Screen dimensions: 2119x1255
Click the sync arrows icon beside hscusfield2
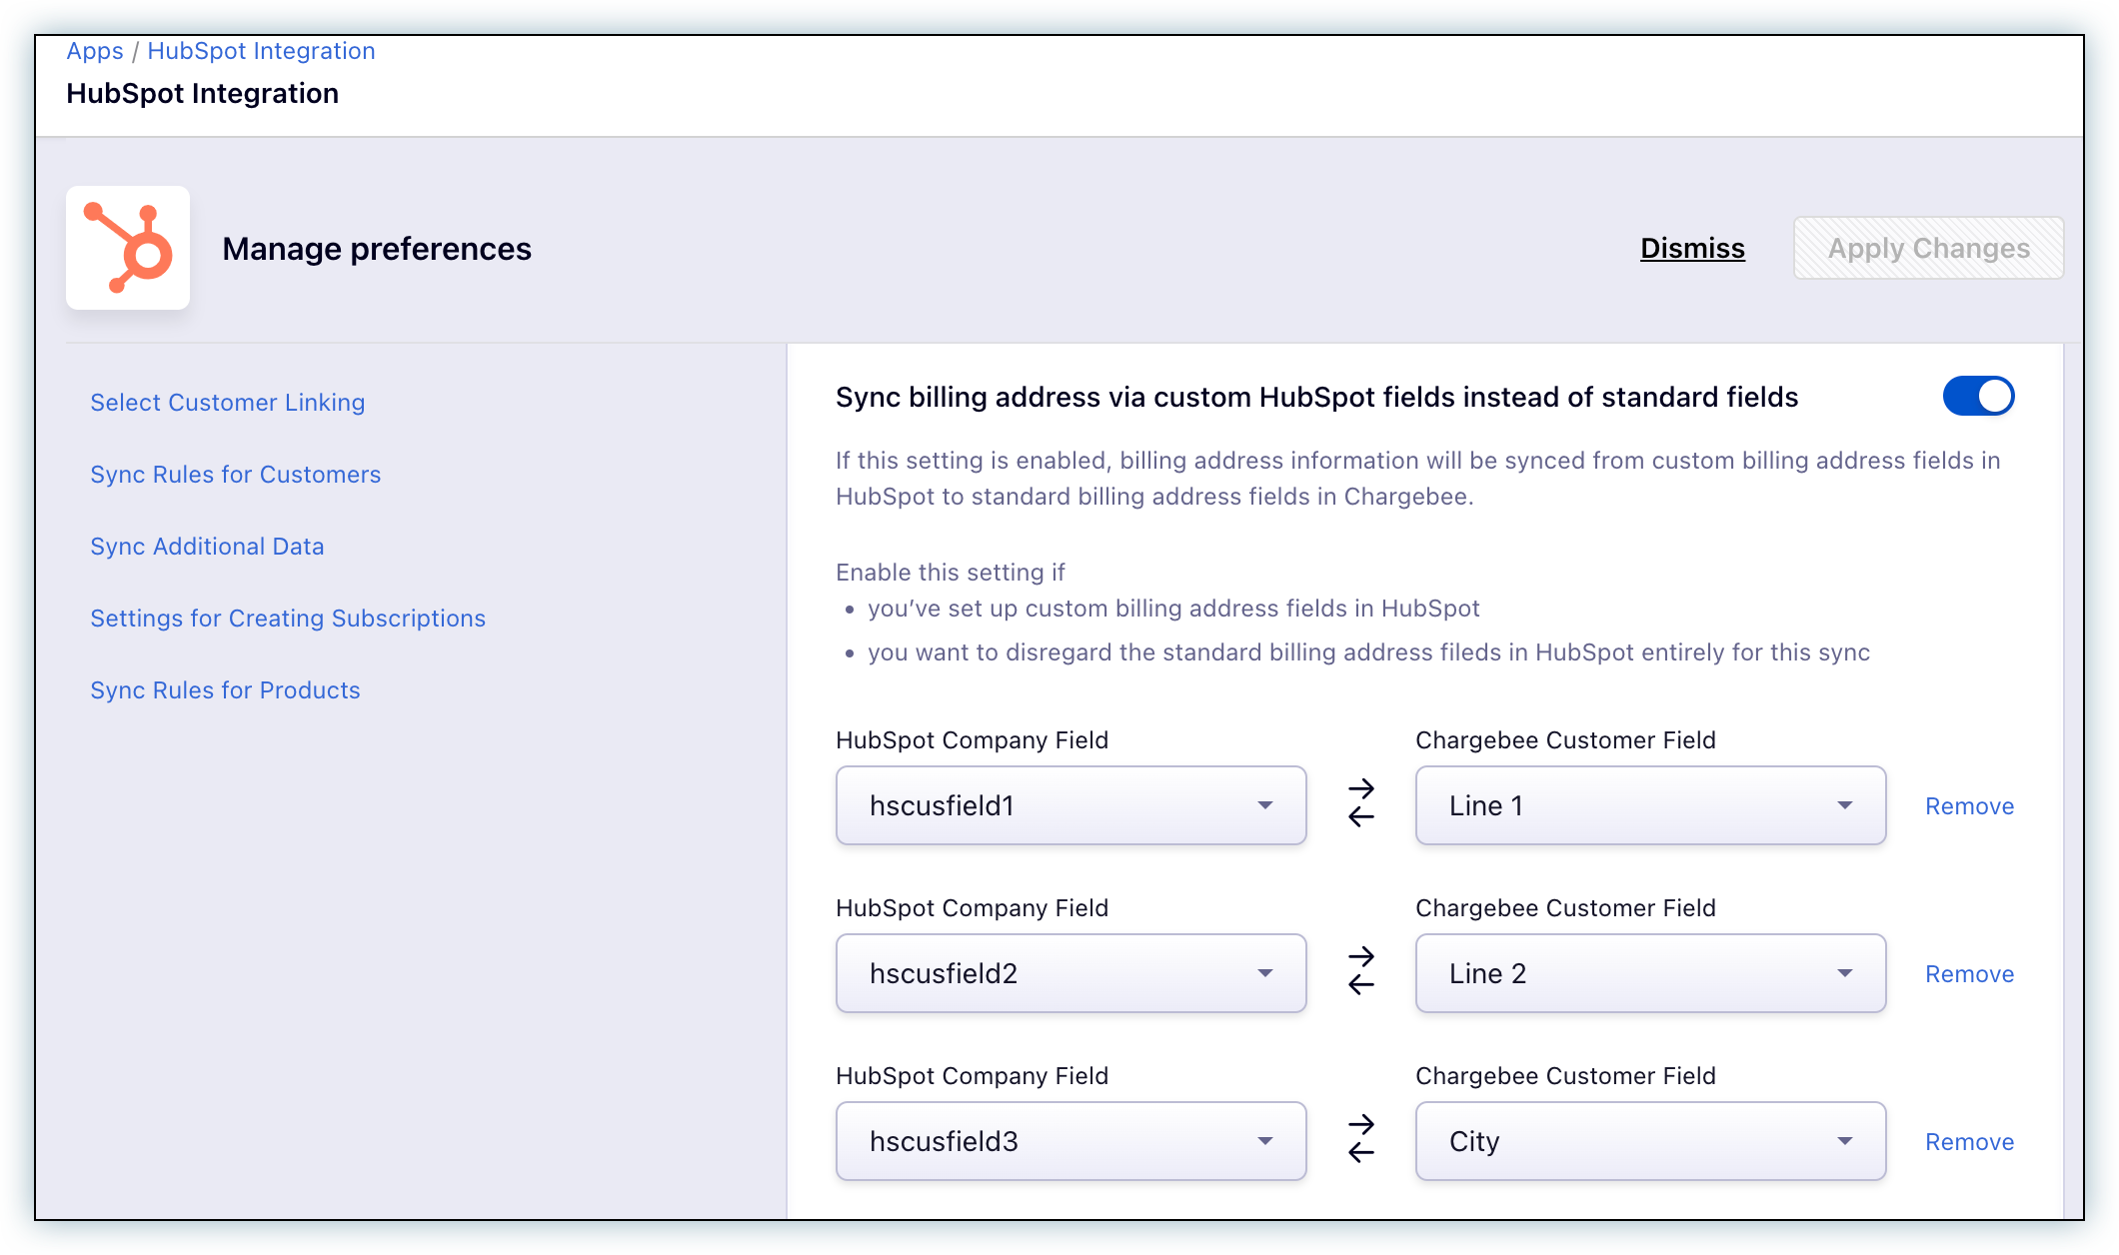click(1360, 972)
